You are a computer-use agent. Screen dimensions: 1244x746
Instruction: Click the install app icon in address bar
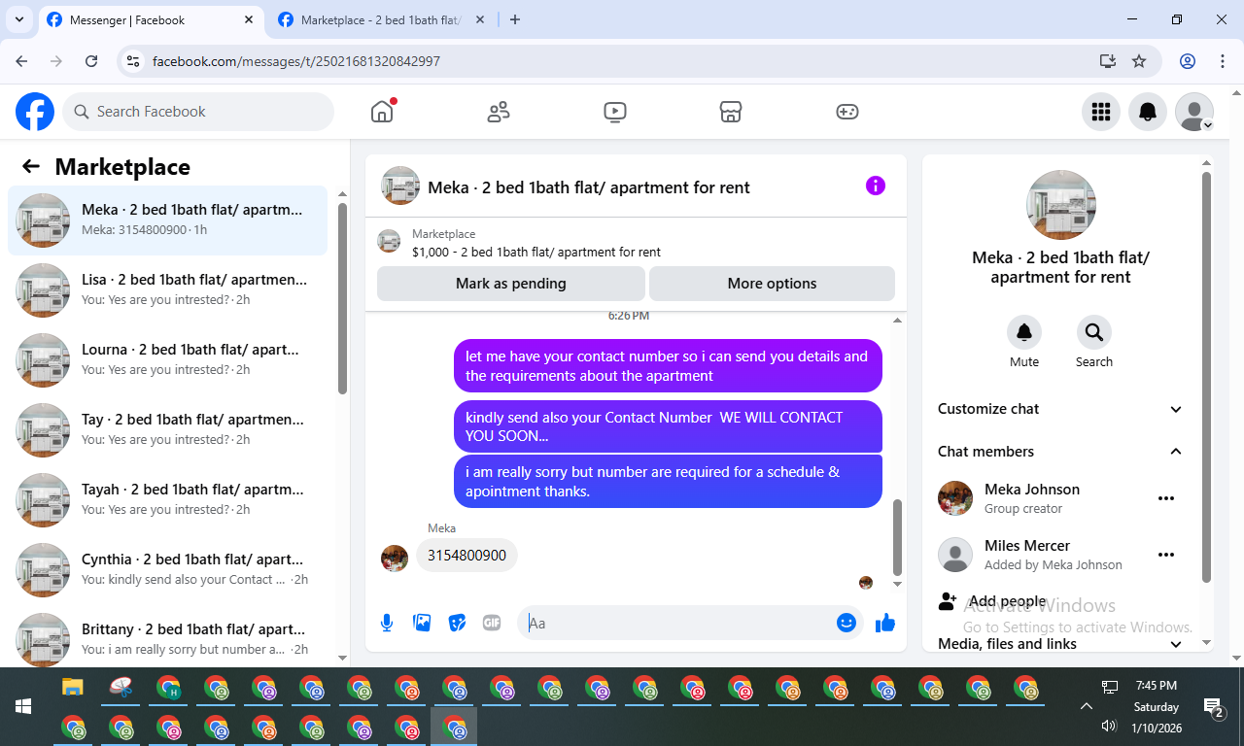click(x=1107, y=61)
